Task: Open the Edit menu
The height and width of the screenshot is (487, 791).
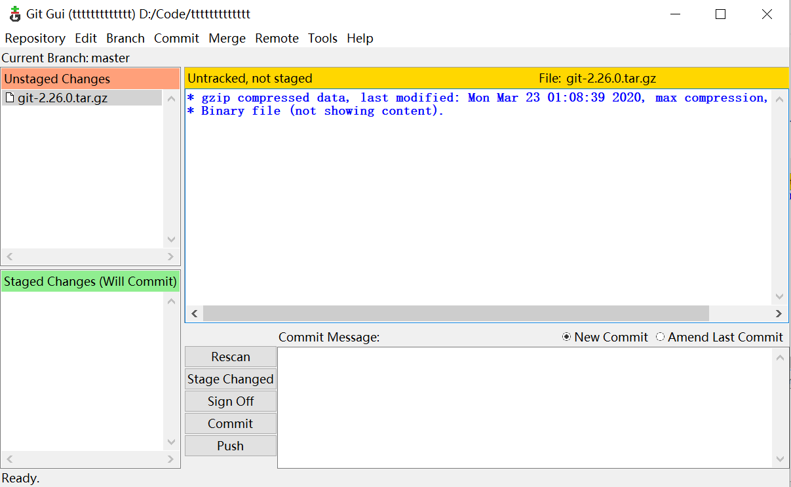Action: (86, 38)
